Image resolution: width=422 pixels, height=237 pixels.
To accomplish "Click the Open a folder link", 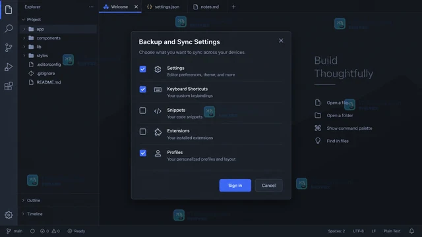I will click(340, 115).
